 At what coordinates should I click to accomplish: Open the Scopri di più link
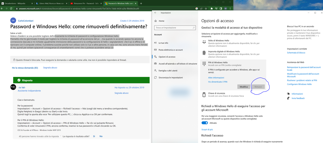207,129
